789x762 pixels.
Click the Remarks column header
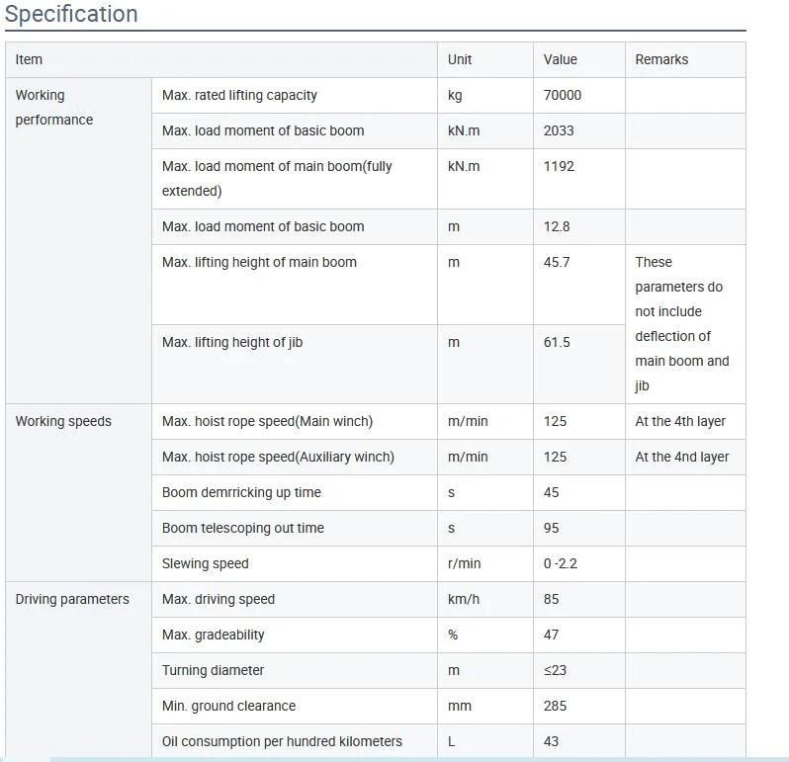(685, 60)
